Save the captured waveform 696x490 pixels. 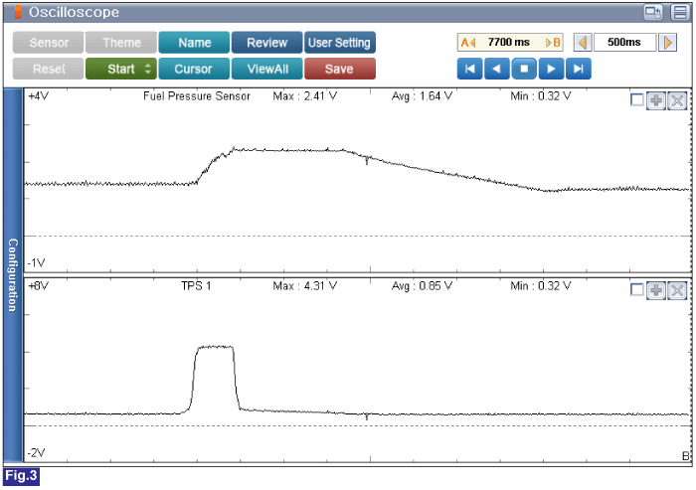[340, 69]
